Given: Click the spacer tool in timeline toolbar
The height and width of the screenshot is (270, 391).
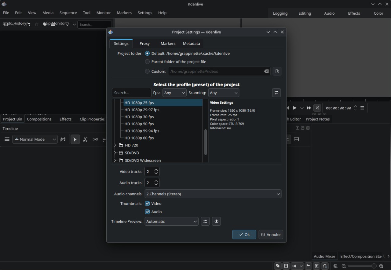Looking at the screenshot, I should [95, 139].
